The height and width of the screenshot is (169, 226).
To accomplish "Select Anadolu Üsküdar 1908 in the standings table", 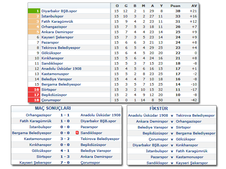I will 61,69.
